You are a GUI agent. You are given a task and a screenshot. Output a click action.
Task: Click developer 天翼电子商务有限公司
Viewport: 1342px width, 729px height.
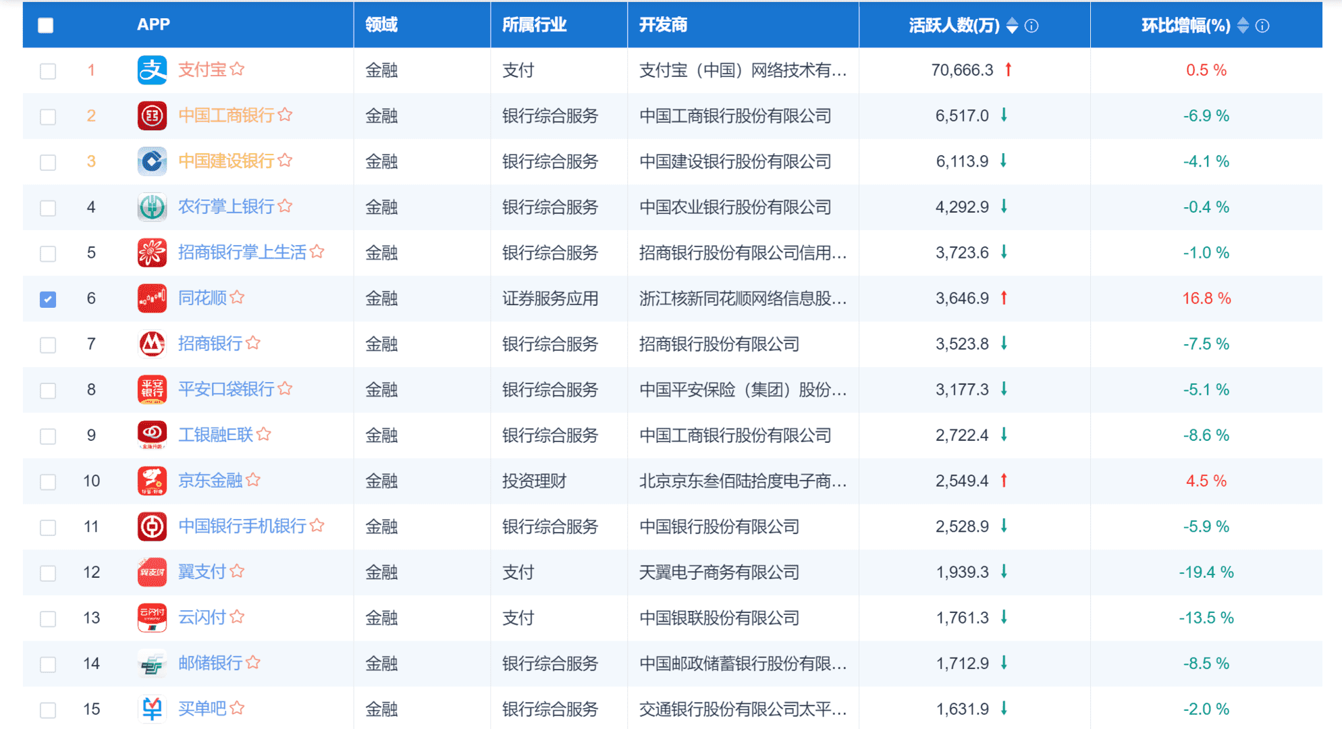[719, 572]
